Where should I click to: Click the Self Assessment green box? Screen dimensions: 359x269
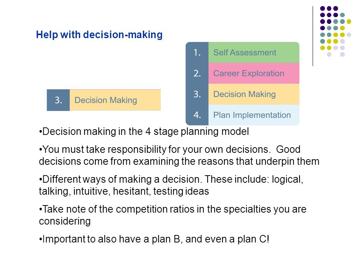point(254,52)
